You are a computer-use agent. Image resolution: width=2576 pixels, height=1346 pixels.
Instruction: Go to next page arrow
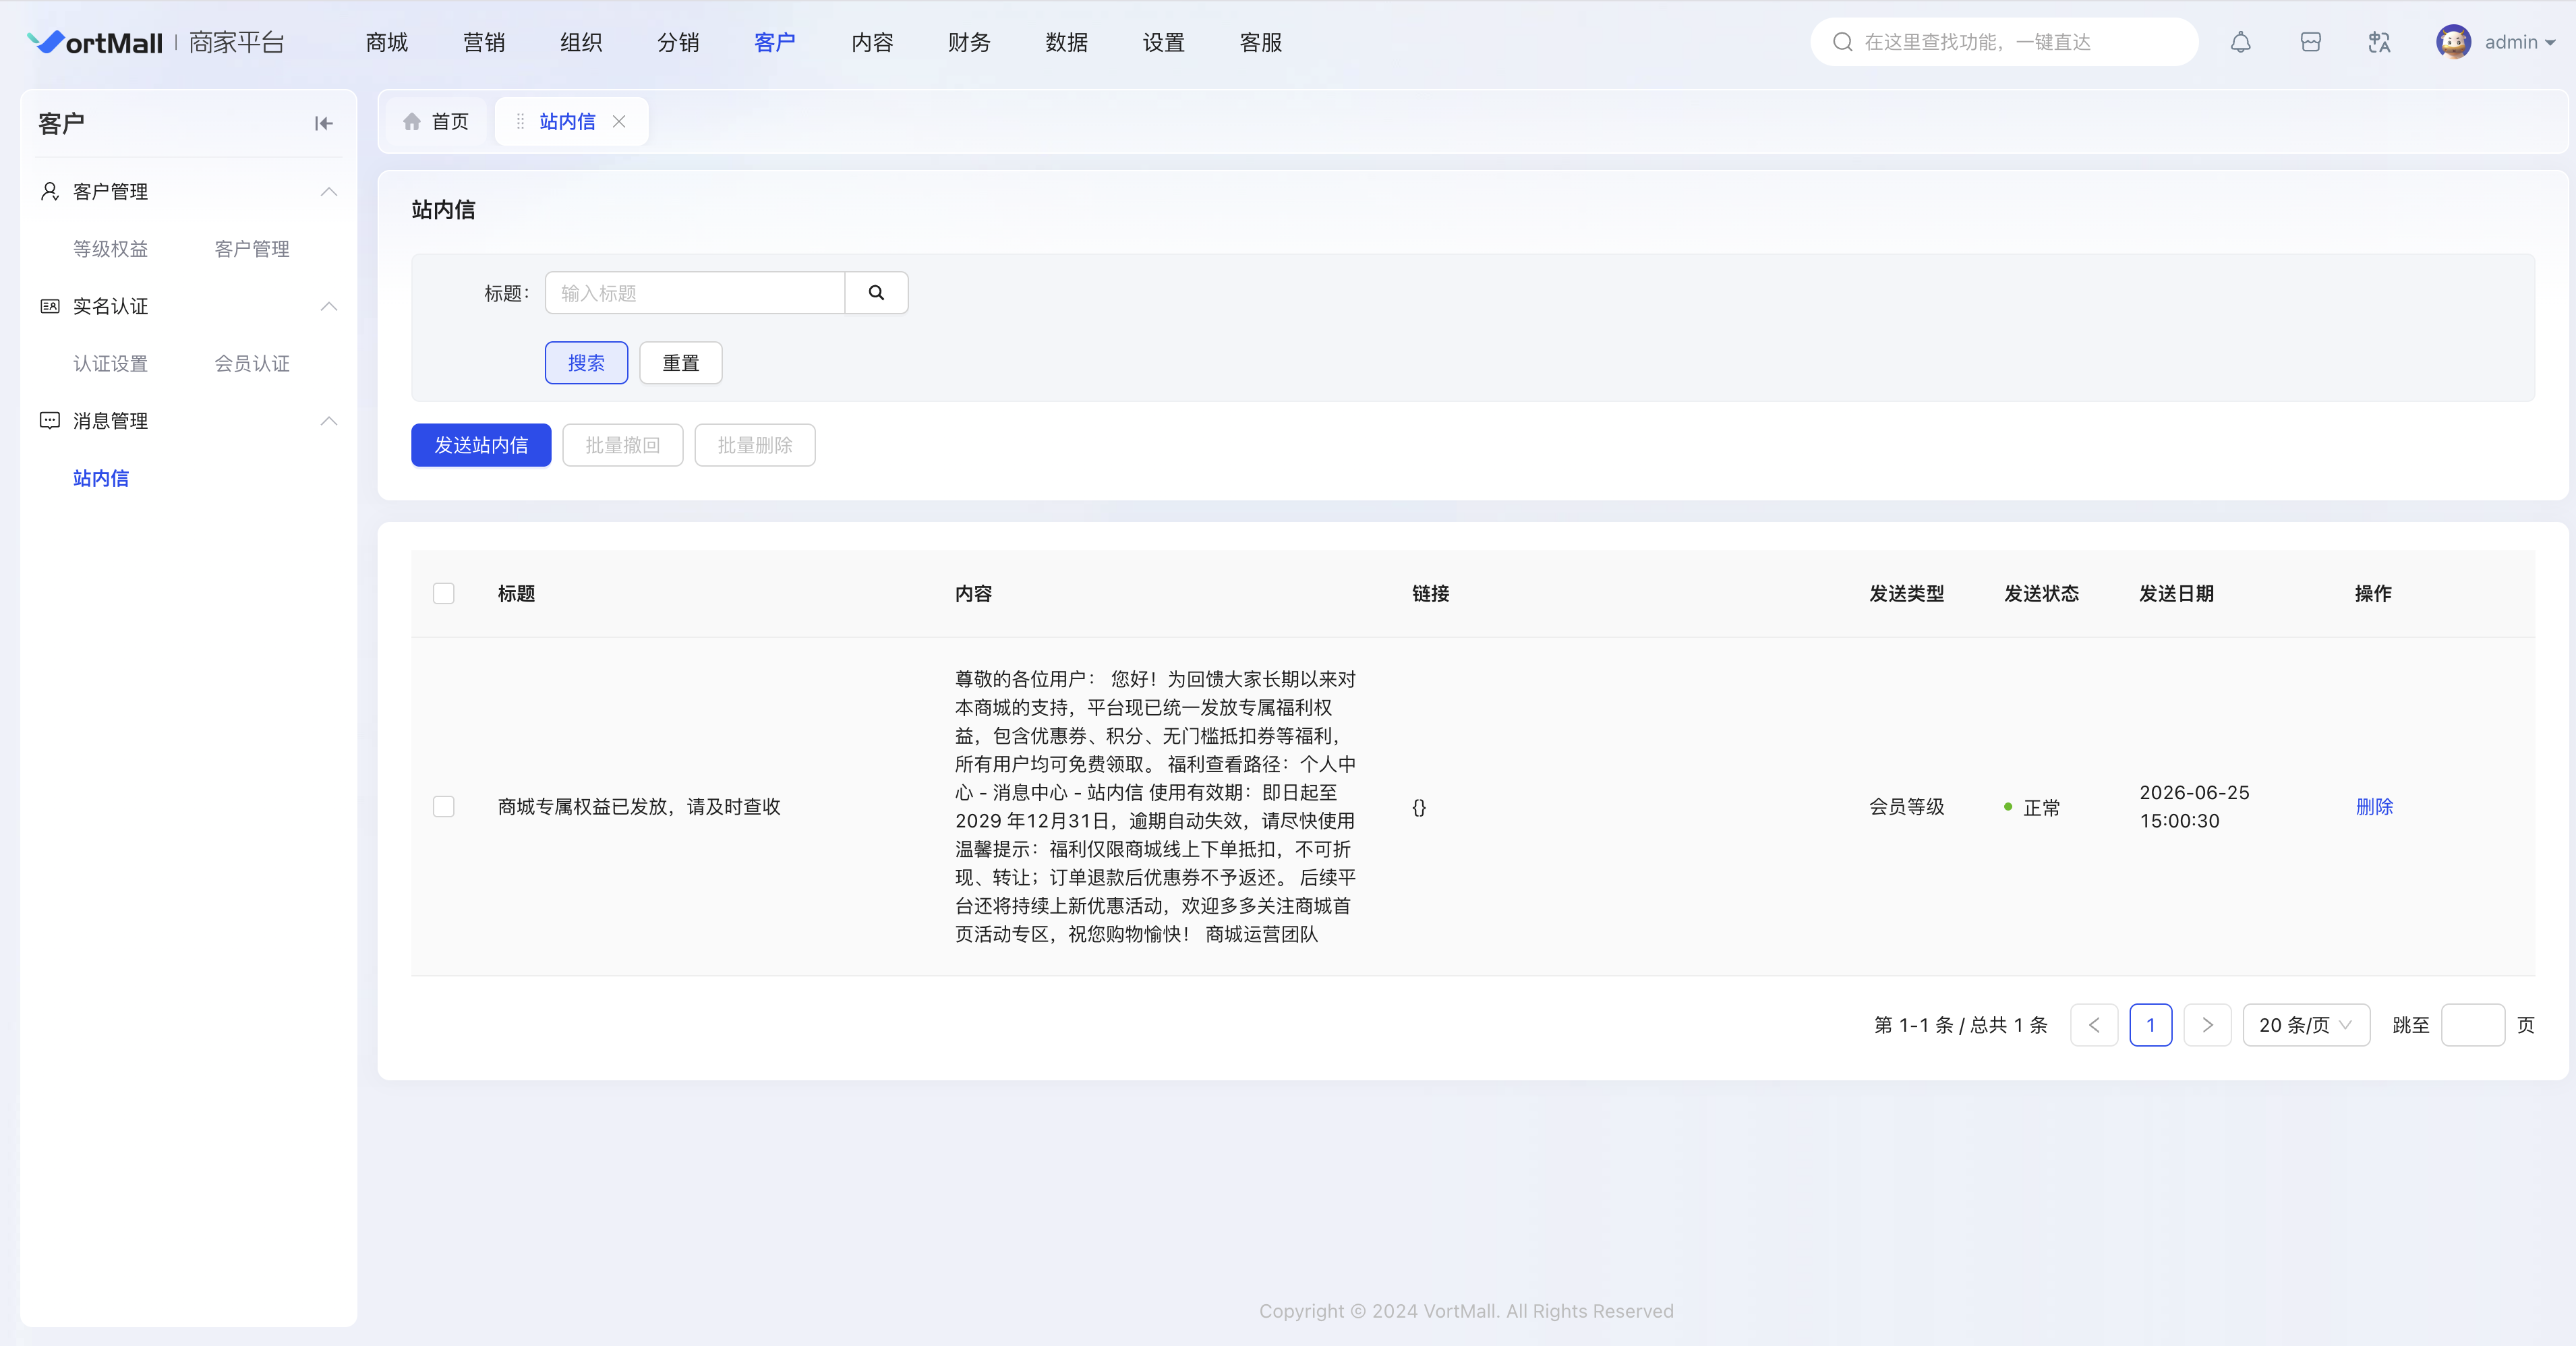coord(2207,1025)
